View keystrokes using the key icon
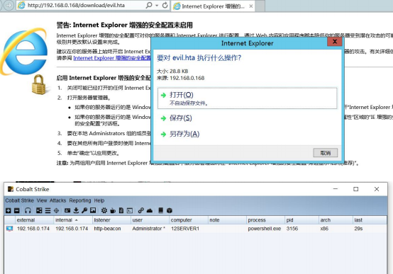The height and width of the screenshot is (274, 393). coord(84,210)
